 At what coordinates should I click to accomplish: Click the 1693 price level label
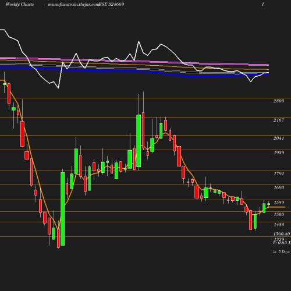click(x=279, y=187)
